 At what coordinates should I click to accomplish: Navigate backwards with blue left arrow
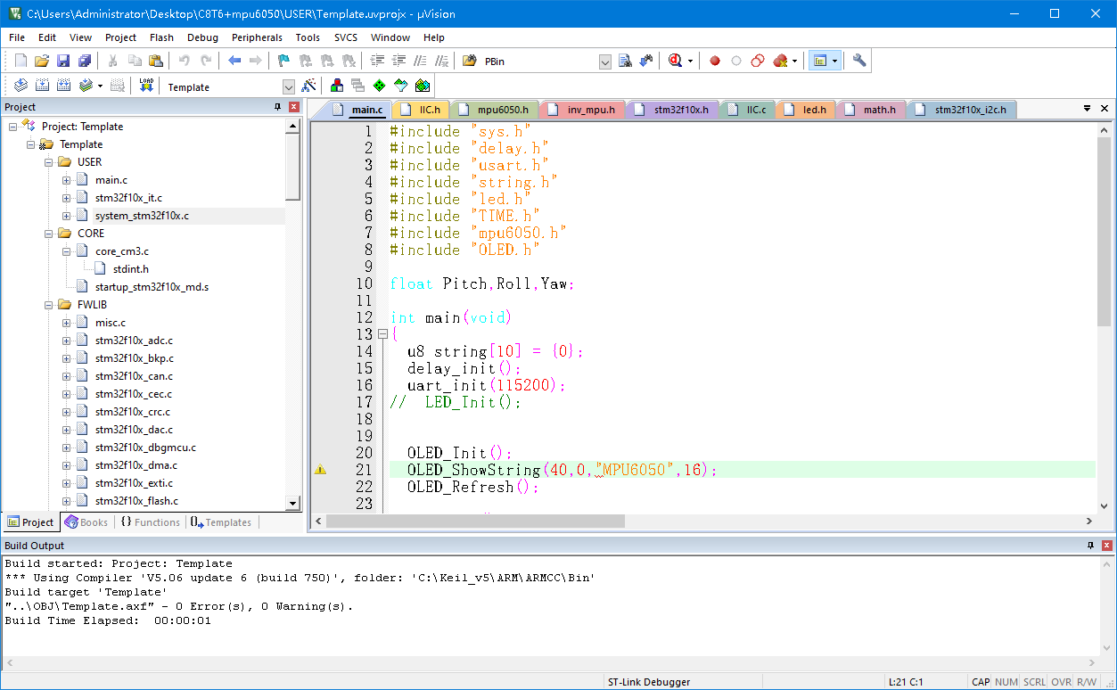click(234, 61)
